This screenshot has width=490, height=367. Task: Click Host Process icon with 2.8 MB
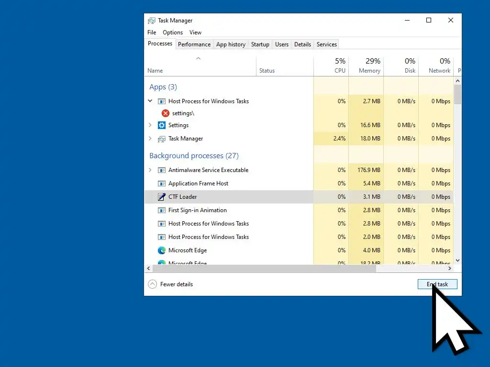point(162,224)
